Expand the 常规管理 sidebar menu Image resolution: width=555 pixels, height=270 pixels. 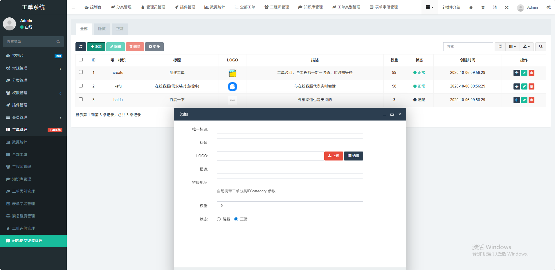[x=33, y=68]
